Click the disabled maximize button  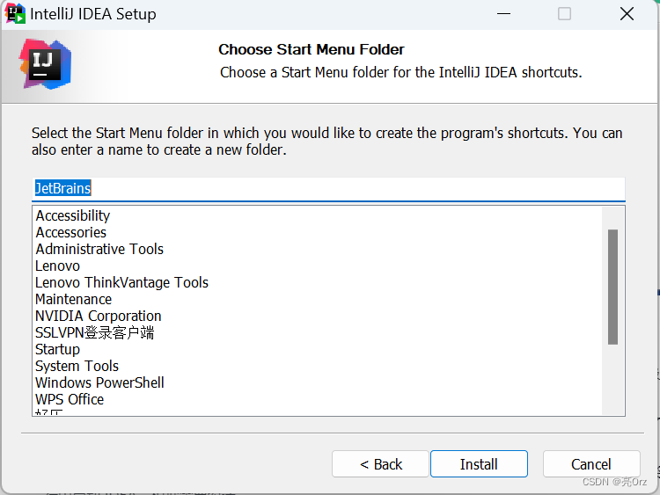[564, 14]
